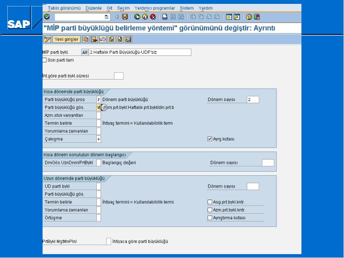The image size is (344, 258).
Task: Jump to last page icon
Action: tap(217, 17)
